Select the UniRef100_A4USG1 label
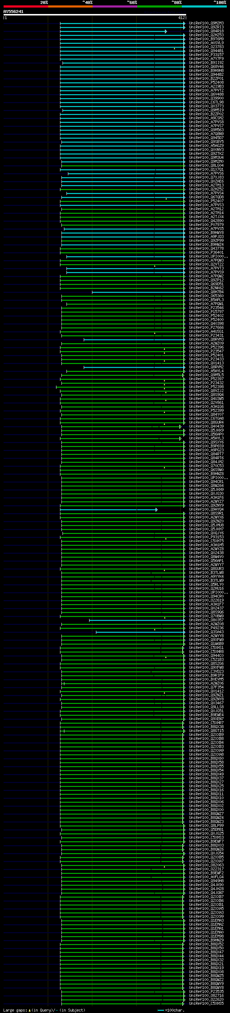230x1013 pixels. click(x=206, y=332)
